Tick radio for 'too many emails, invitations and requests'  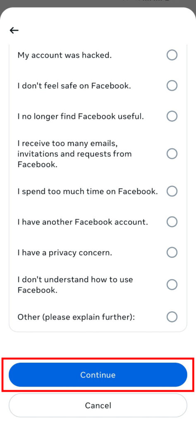click(x=172, y=154)
